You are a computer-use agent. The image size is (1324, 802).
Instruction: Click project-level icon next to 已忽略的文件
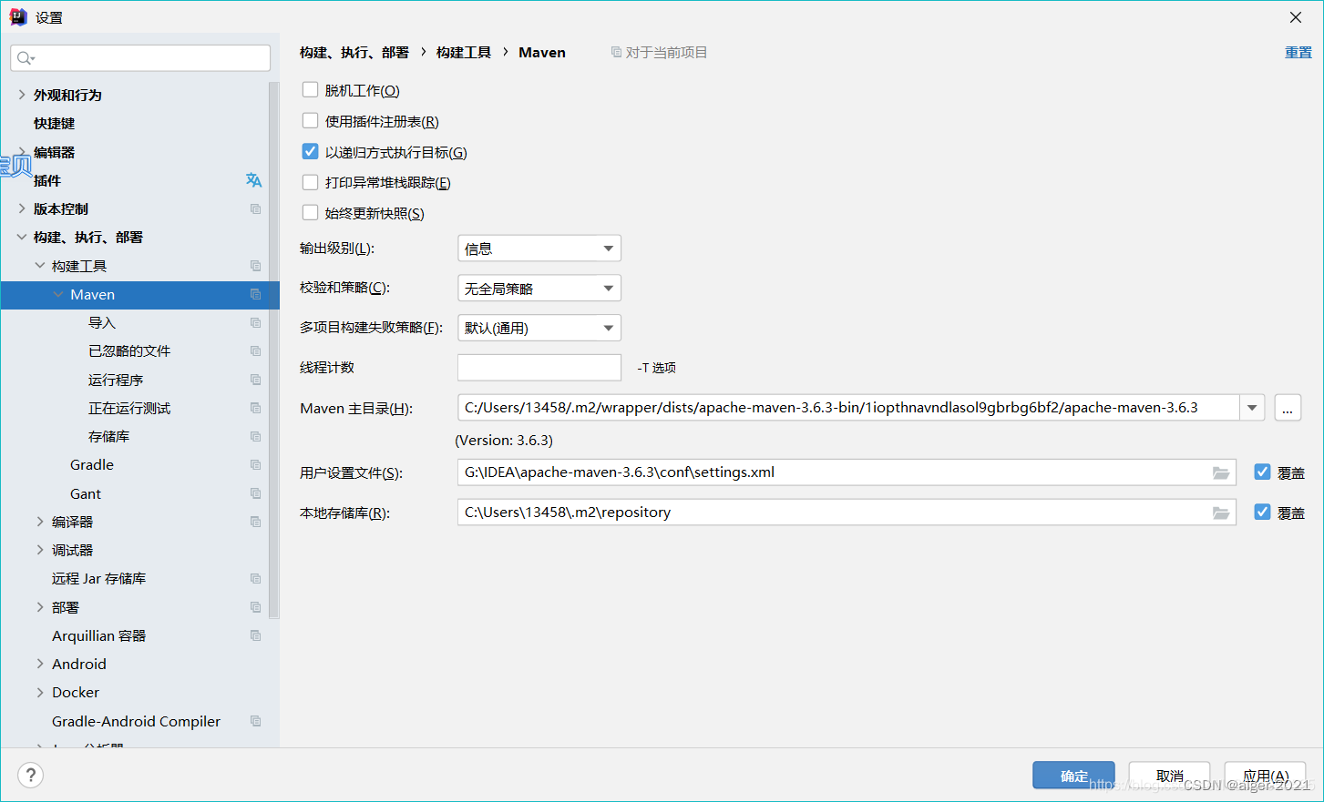pyautogui.click(x=256, y=351)
